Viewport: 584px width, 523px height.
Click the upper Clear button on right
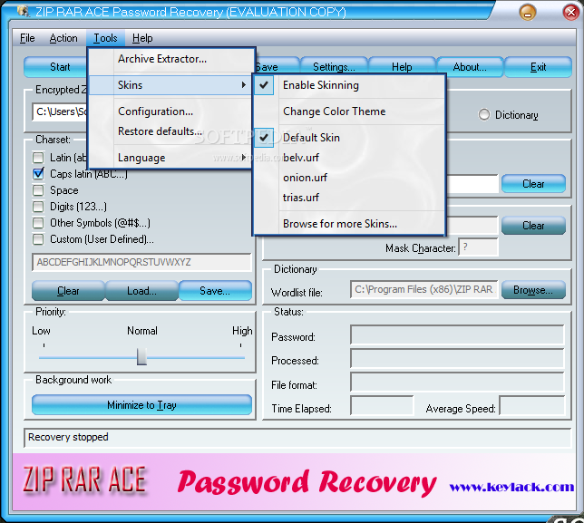coord(533,183)
